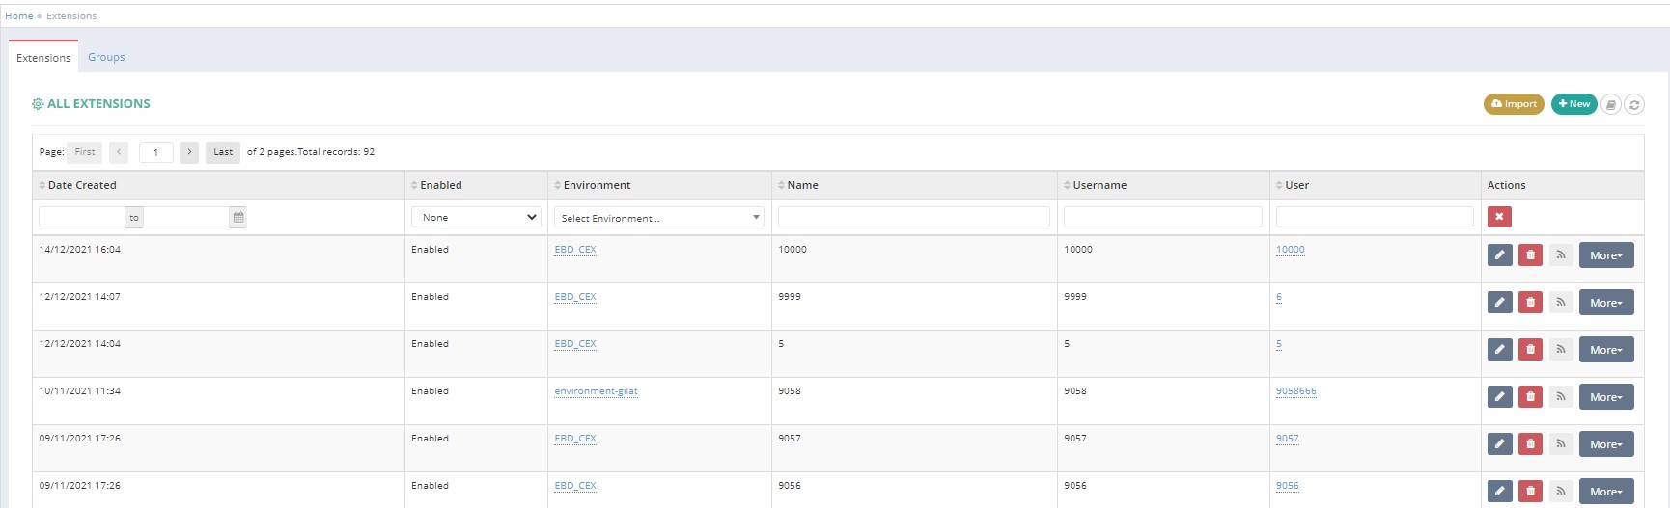Screen dimensions: 1670x508
Task: Open user link 9057
Action: pos(1287,439)
